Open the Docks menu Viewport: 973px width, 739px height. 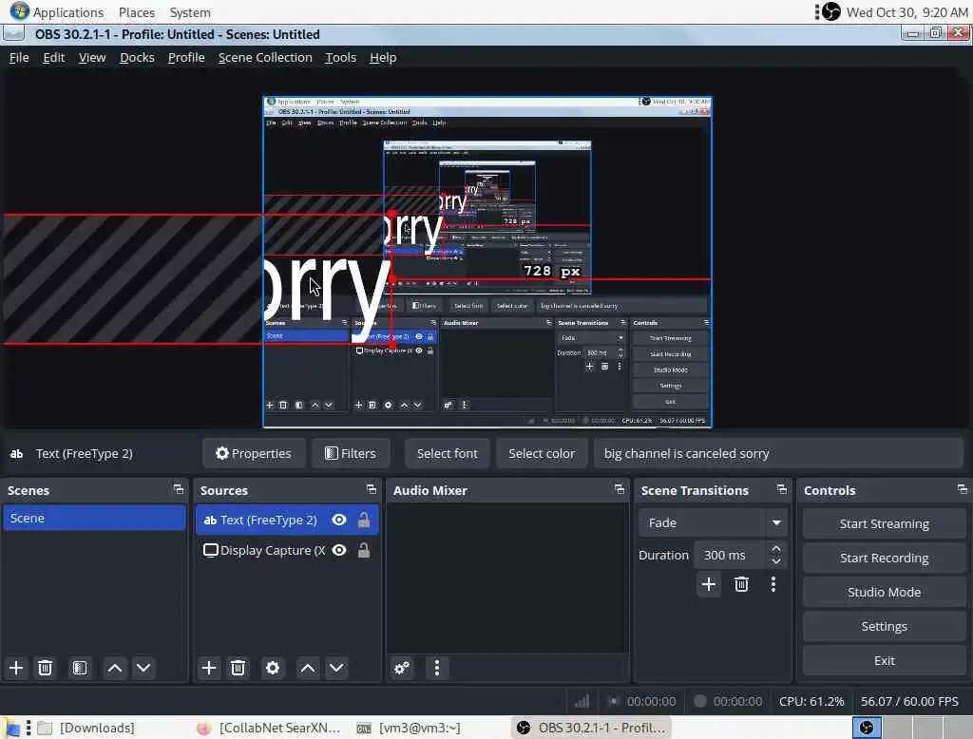[137, 58]
